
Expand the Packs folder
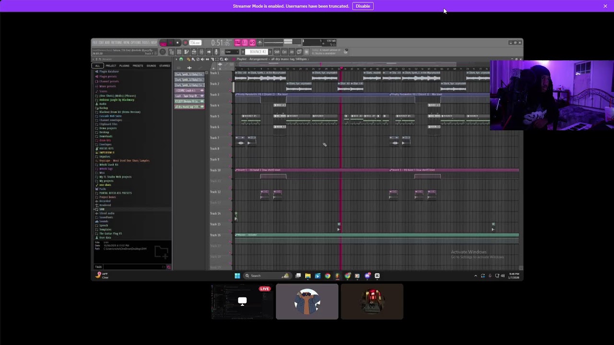pyautogui.click(x=102, y=189)
